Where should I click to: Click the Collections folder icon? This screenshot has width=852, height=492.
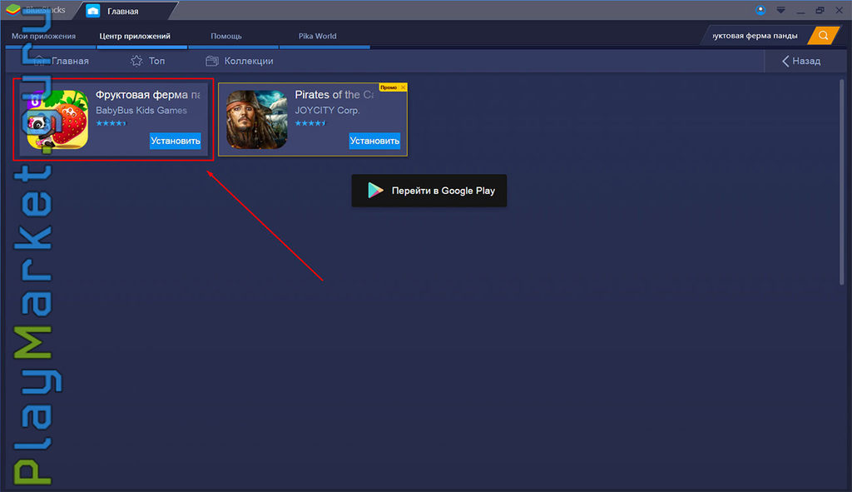pyautogui.click(x=212, y=61)
